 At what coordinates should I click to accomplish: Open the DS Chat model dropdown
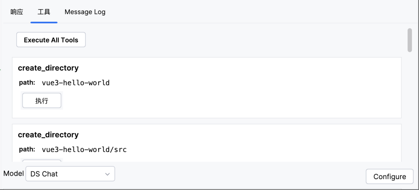70,174
